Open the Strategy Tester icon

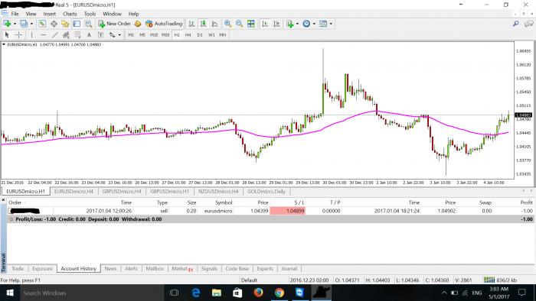tap(88, 24)
